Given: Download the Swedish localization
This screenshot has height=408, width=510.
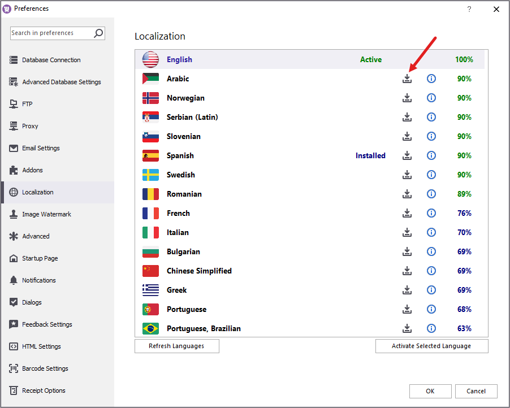Looking at the screenshot, I should click(x=407, y=175).
